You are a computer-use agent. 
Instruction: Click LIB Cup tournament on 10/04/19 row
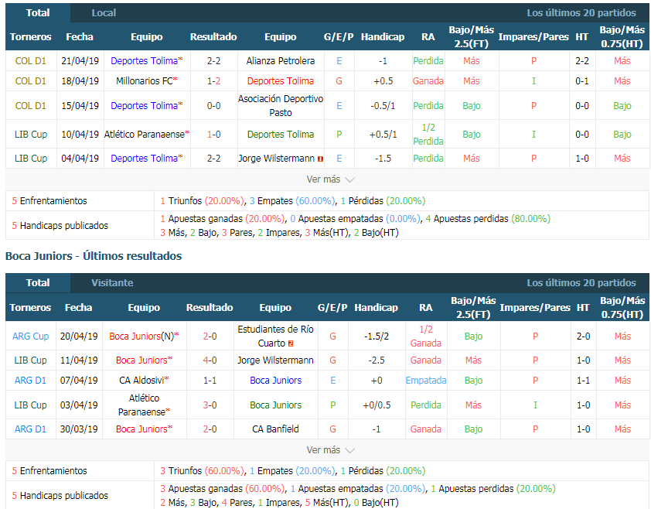[x=31, y=134]
